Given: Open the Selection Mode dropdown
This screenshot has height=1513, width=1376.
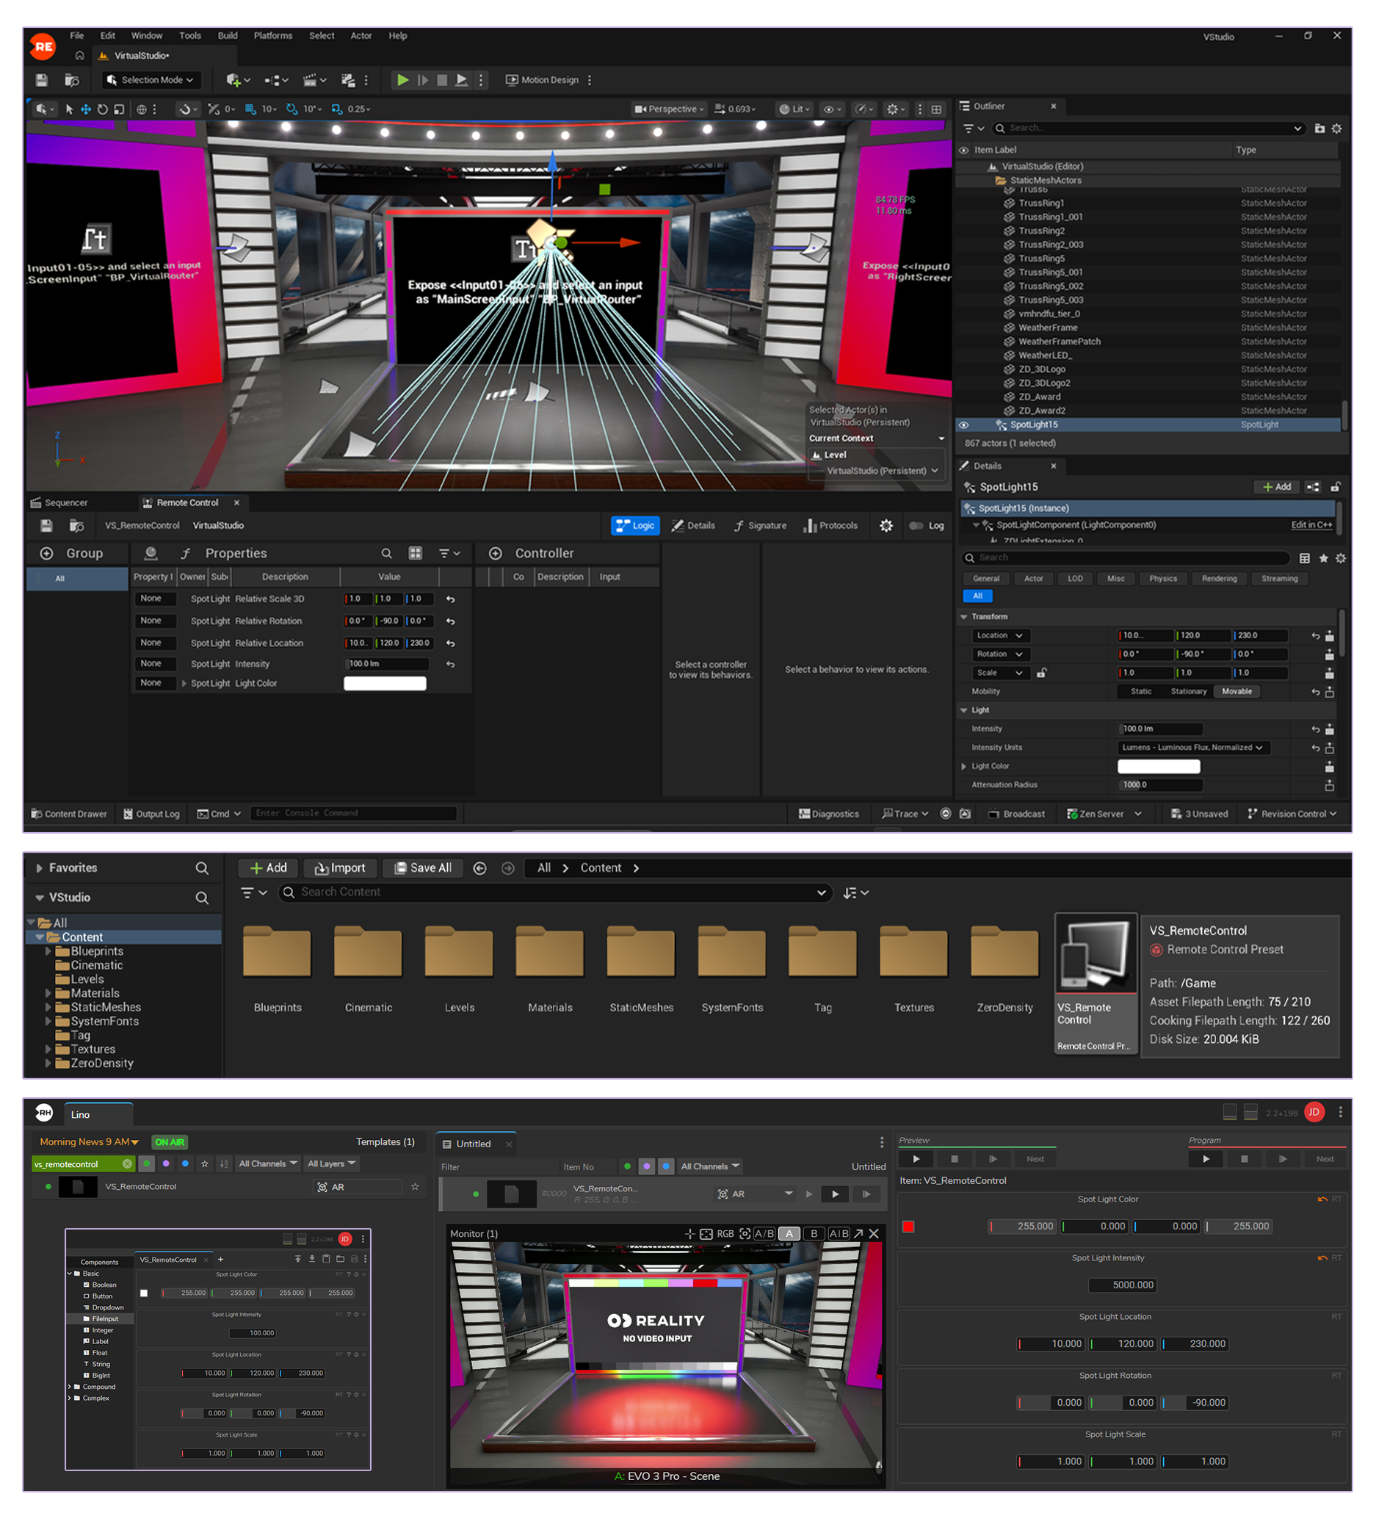Looking at the screenshot, I should 150,79.
